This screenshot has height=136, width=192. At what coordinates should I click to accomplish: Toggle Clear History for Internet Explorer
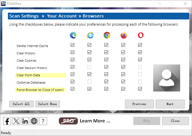point(90,52)
